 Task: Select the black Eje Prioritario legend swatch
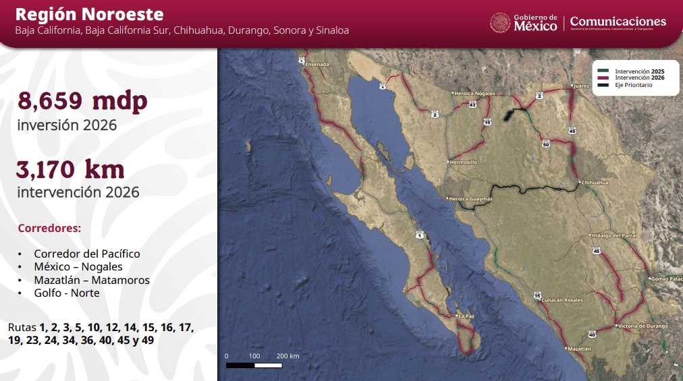[603, 86]
